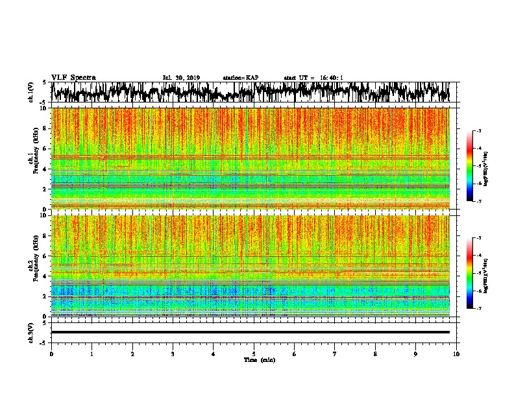Click the "-3" tick on the ch.2 color bar

478,238
